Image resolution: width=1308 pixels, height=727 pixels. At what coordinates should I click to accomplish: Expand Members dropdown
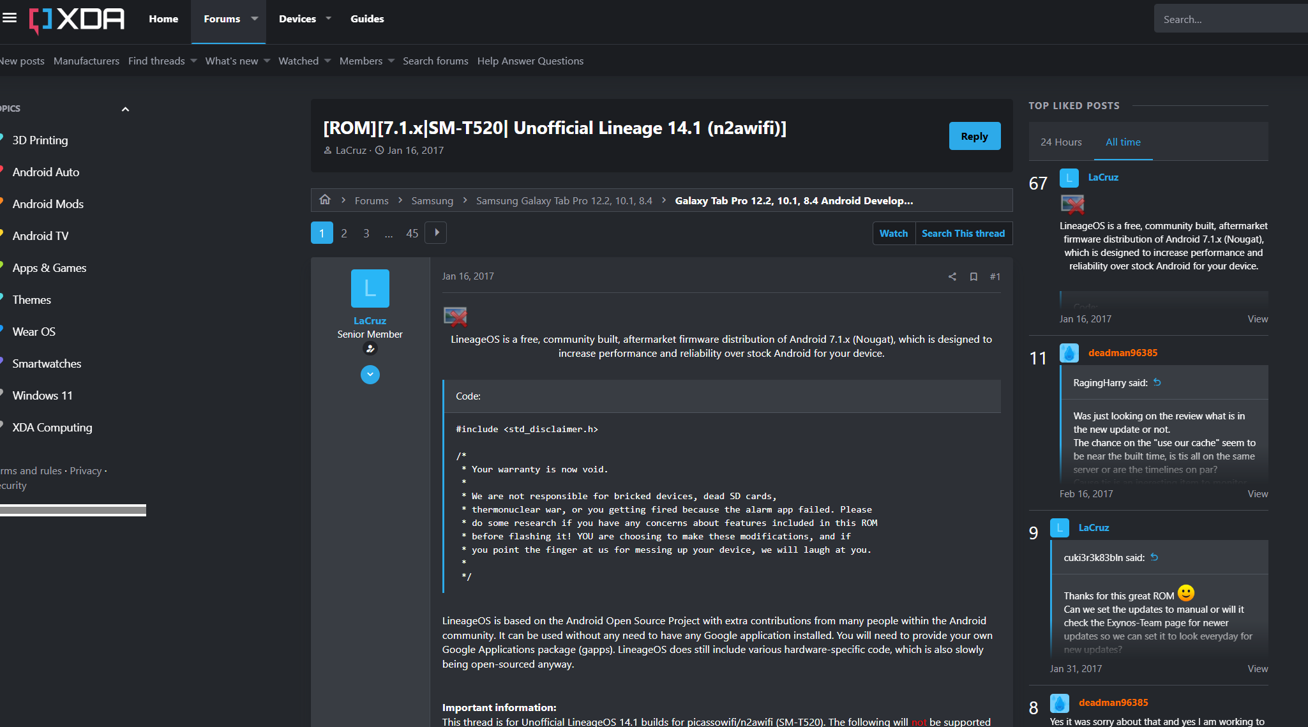391,61
